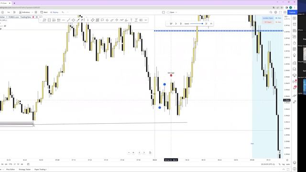The height and width of the screenshot is (172, 306).
Task: Open the time axis settings gear
Action: [x=287, y=160]
